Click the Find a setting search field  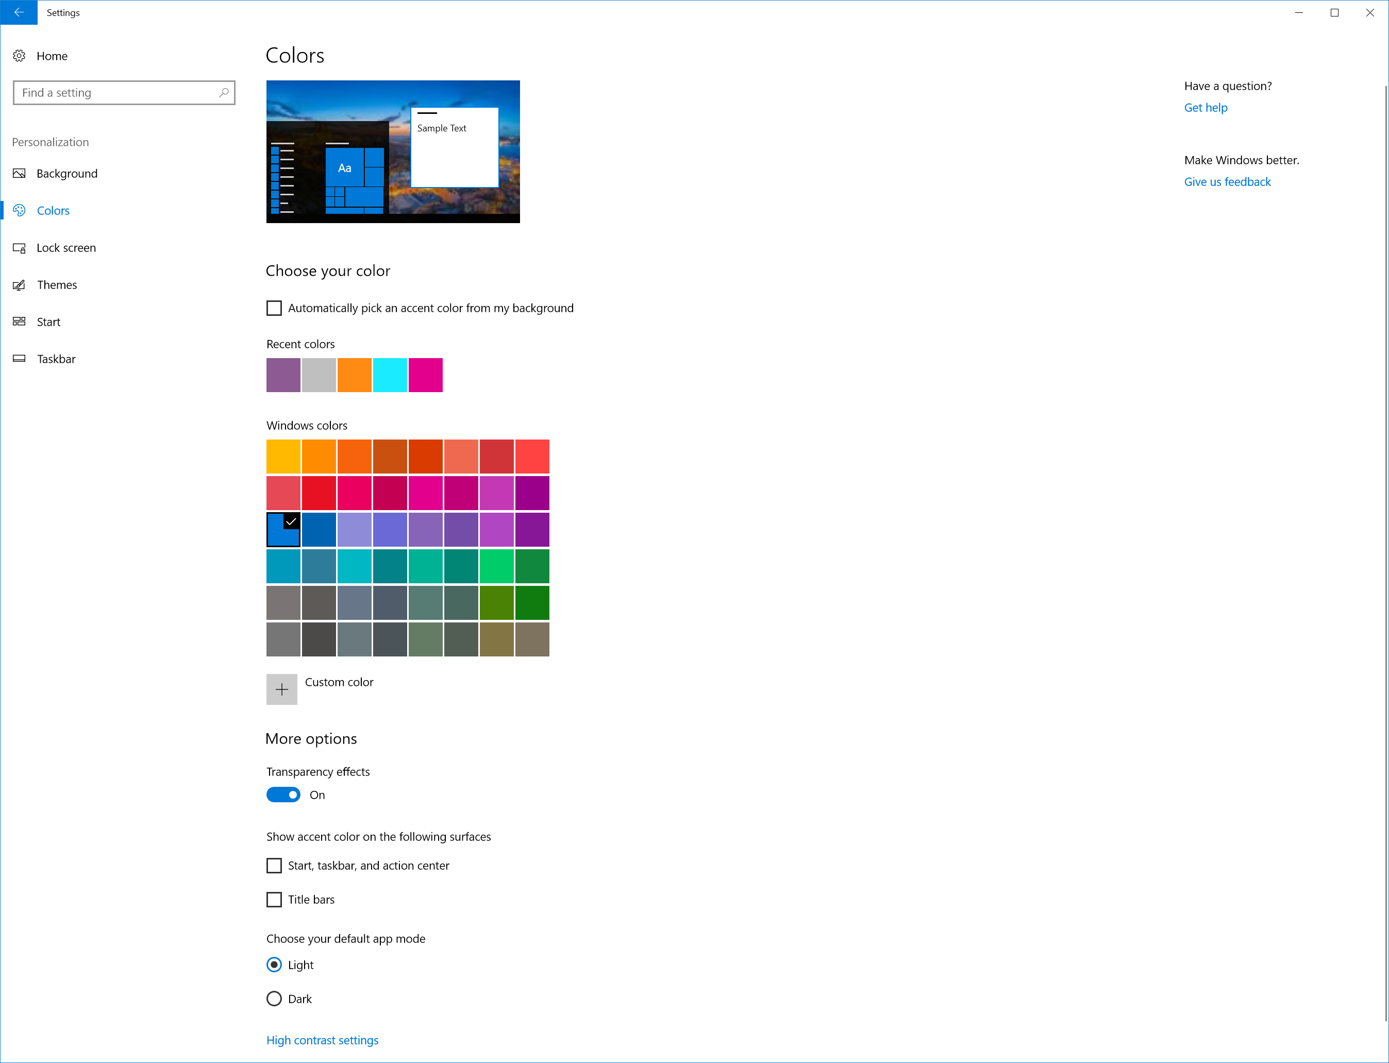click(125, 93)
